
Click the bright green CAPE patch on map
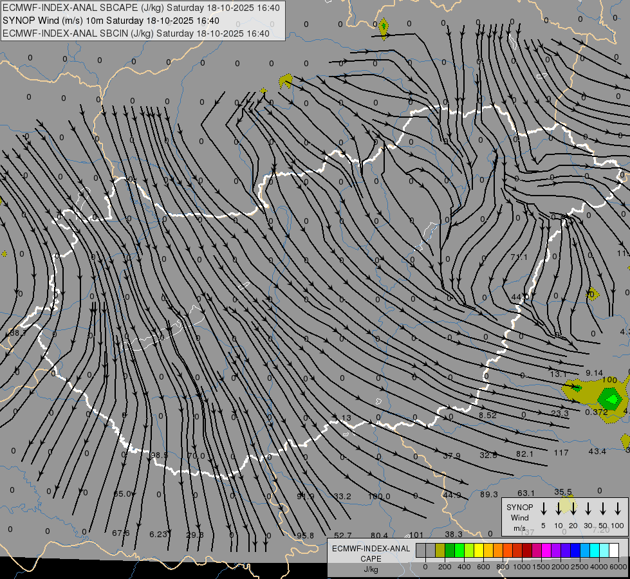pyautogui.click(x=607, y=397)
